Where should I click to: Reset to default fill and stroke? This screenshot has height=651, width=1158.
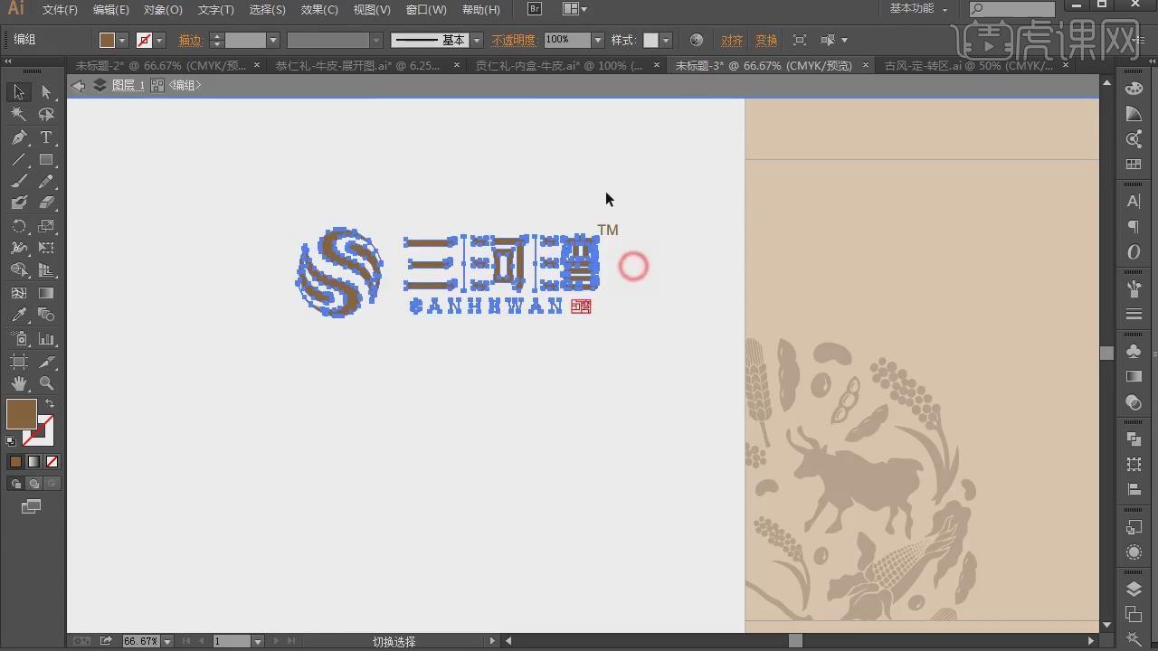click(x=11, y=441)
